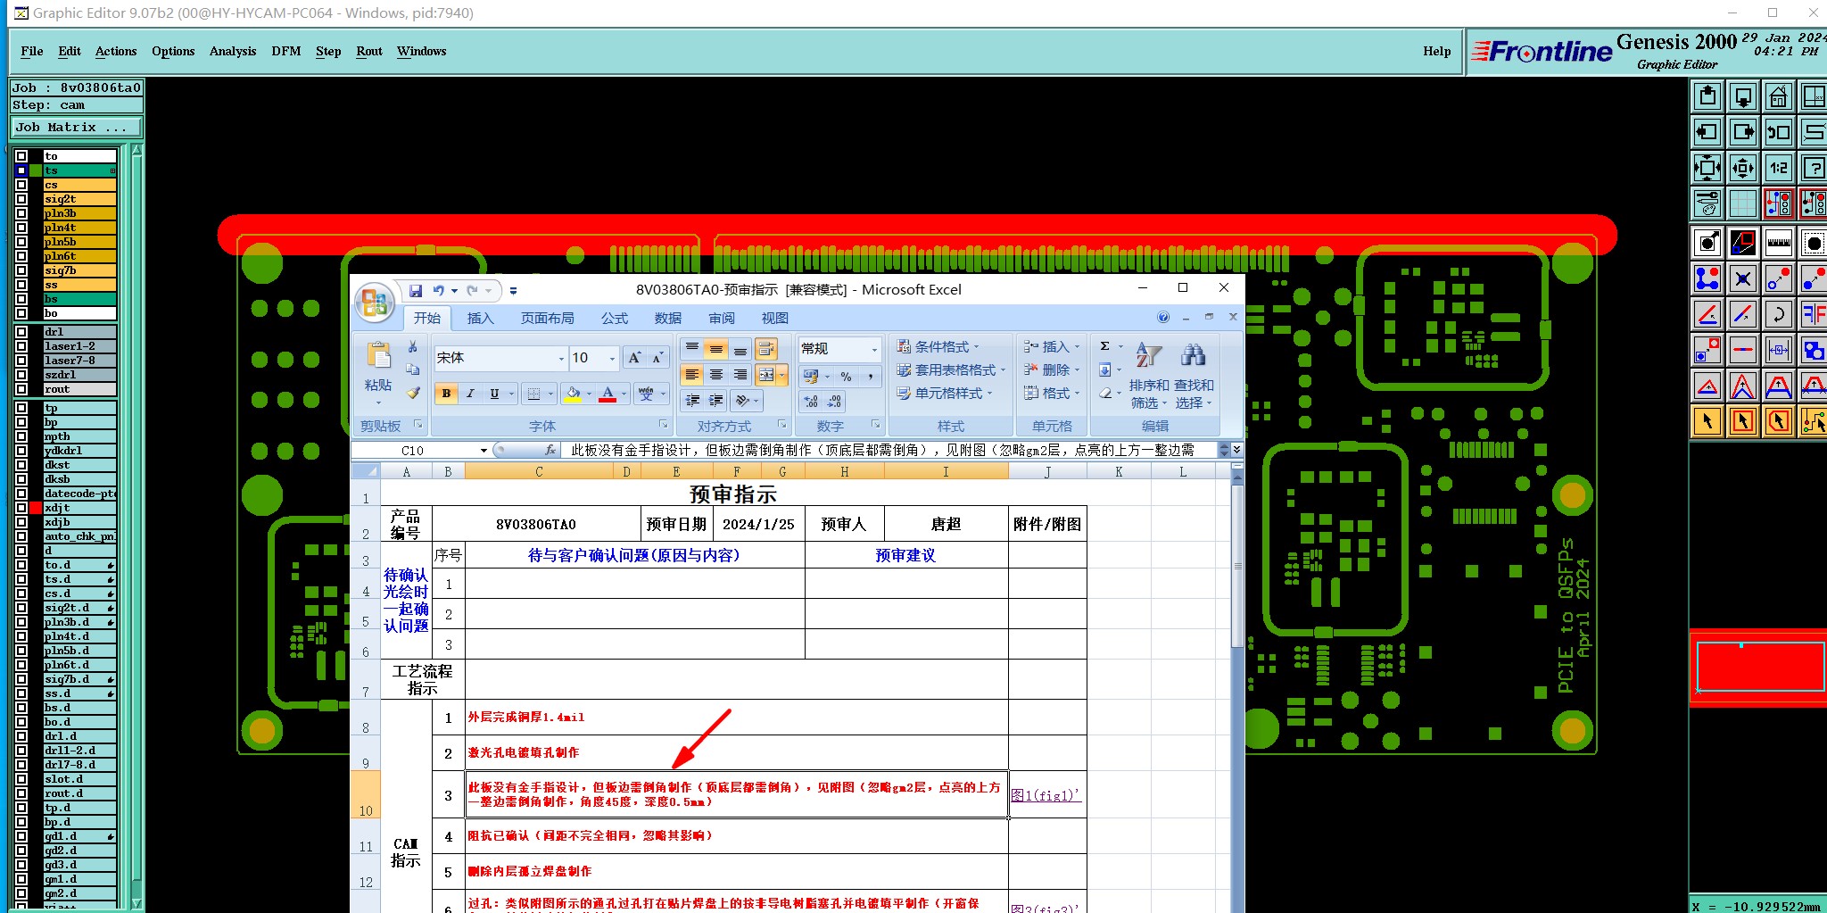Click the blue X delete-feature icon
Viewport: 1827px width, 913px height.
pyautogui.click(x=1742, y=278)
